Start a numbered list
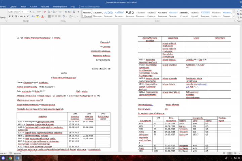This screenshot has height=161, width=242. pos(54,12)
